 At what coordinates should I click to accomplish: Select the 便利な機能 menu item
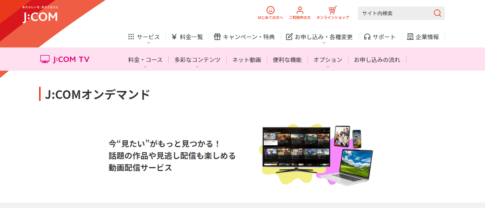[x=287, y=60]
